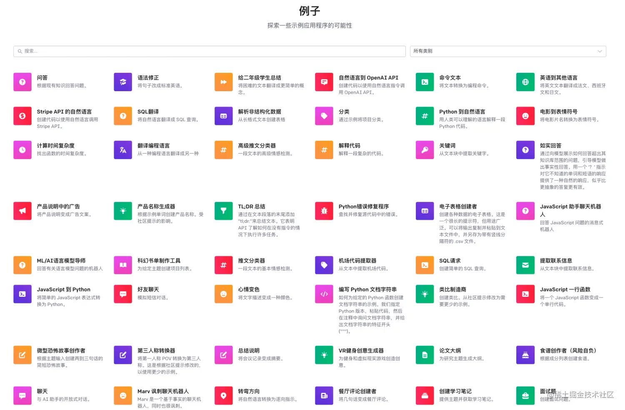This screenshot has height=410, width=625.
Task: Click the 转弯方向 map pin icon
Action: (224, 396)
